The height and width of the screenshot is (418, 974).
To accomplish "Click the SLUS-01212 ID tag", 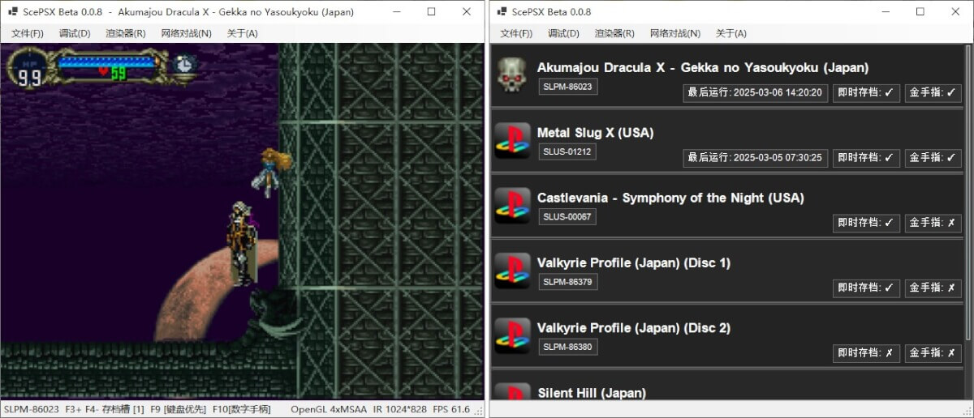I will 567,151.
